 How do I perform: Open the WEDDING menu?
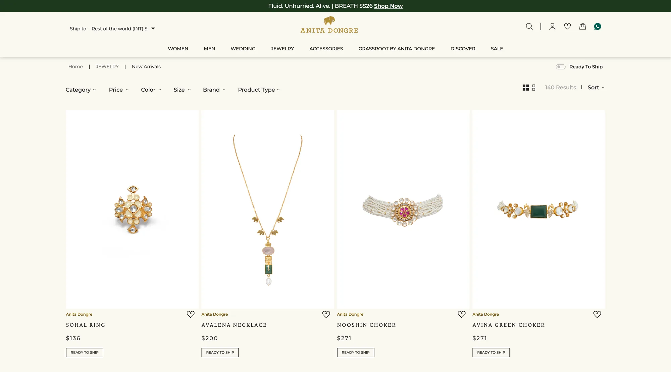pos(243,49)
